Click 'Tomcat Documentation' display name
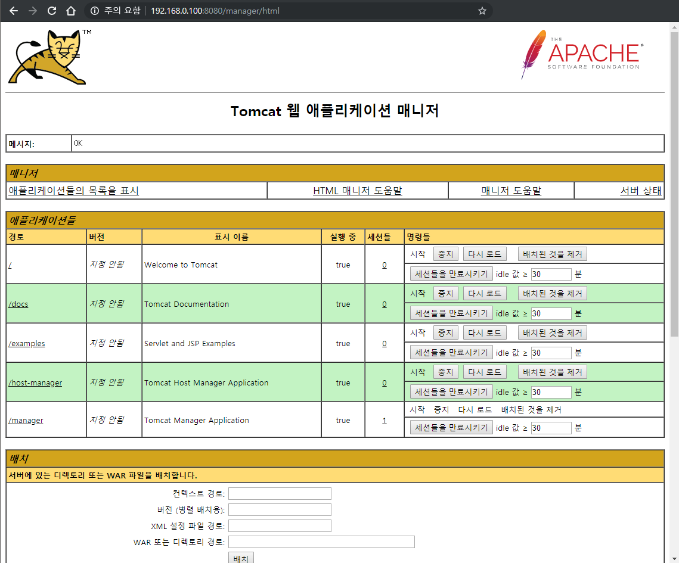Screen dimensions: 679x563 click(187, 304)
